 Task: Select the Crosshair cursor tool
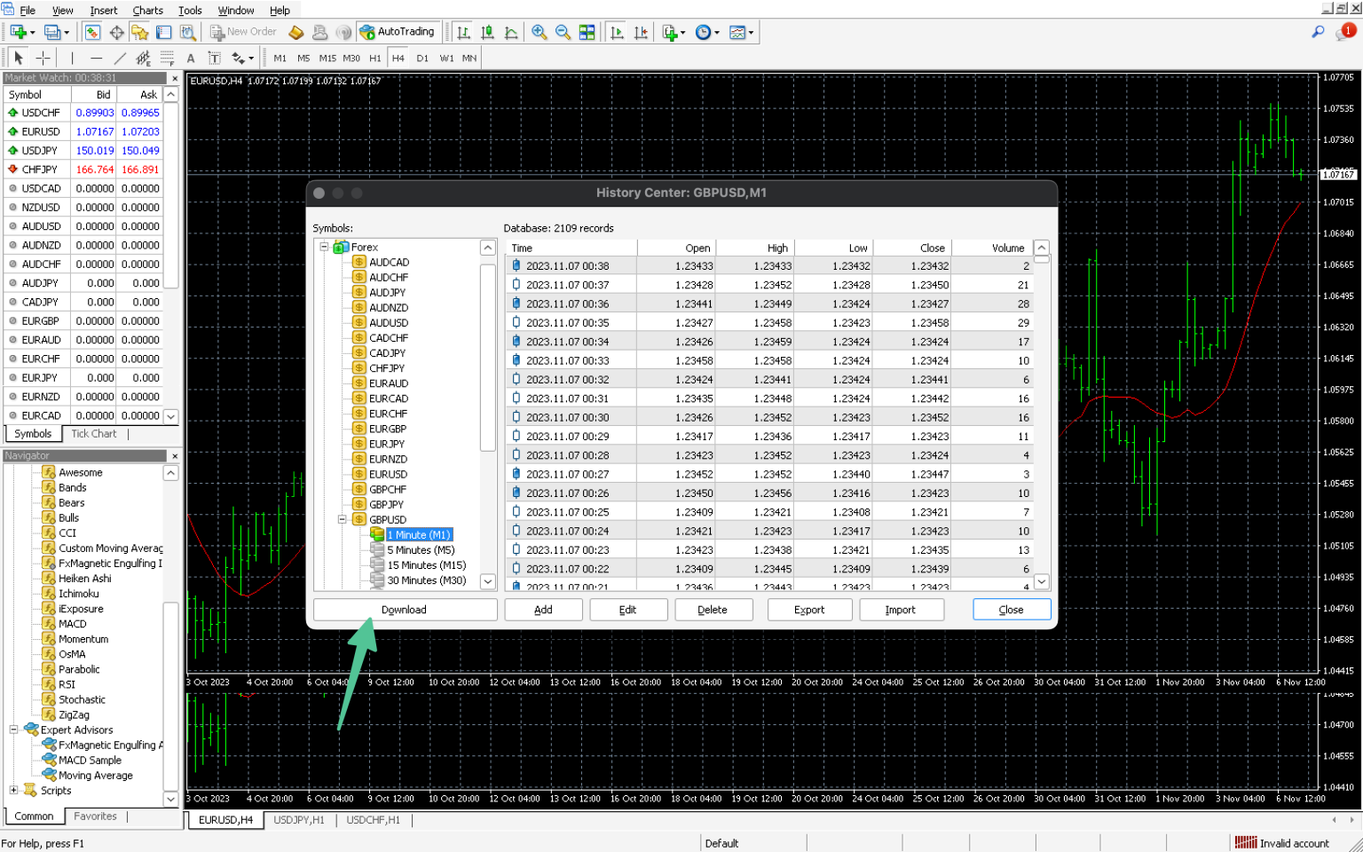[x=43, y=58]
